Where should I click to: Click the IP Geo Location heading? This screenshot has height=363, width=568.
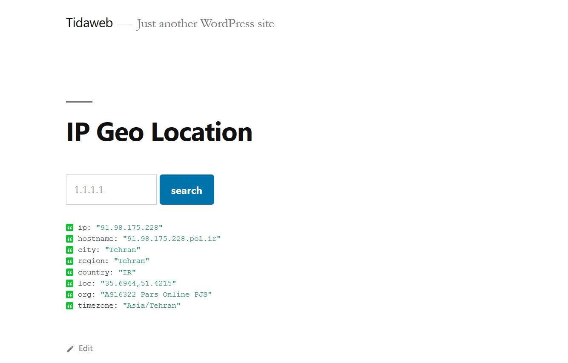pos(159,131)
